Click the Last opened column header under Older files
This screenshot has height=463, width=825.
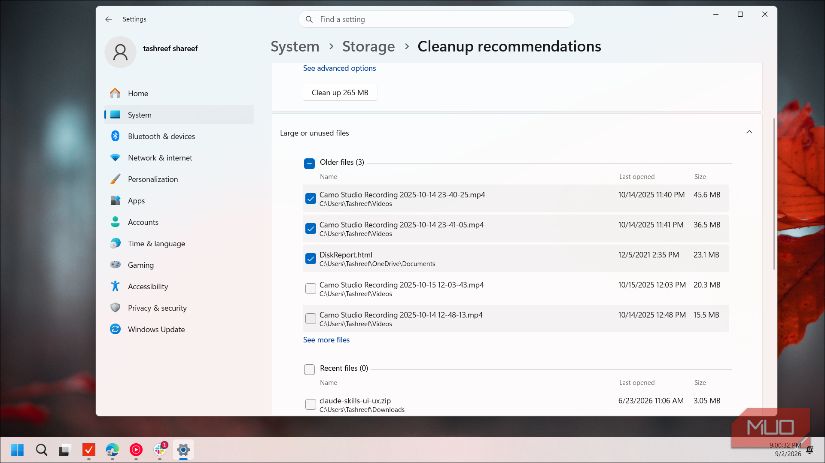pyautogui.click(x=637, y=177)
